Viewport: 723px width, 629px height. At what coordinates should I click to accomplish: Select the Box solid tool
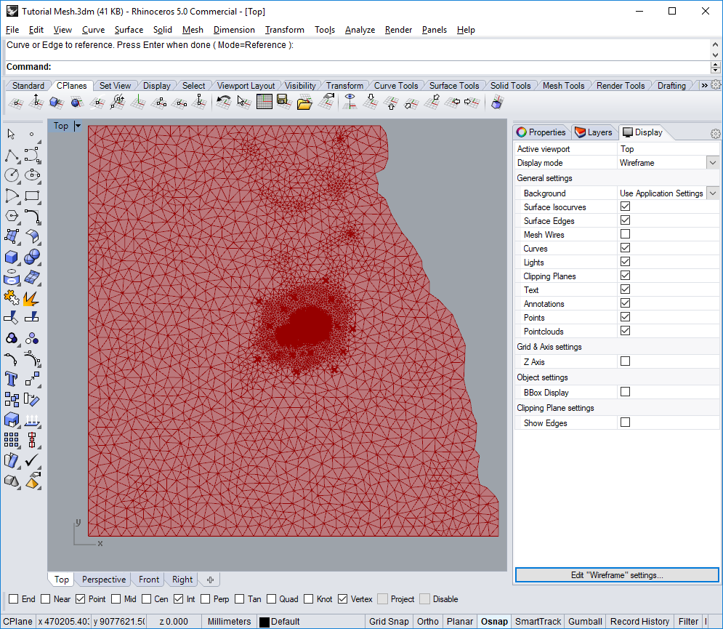12,257
